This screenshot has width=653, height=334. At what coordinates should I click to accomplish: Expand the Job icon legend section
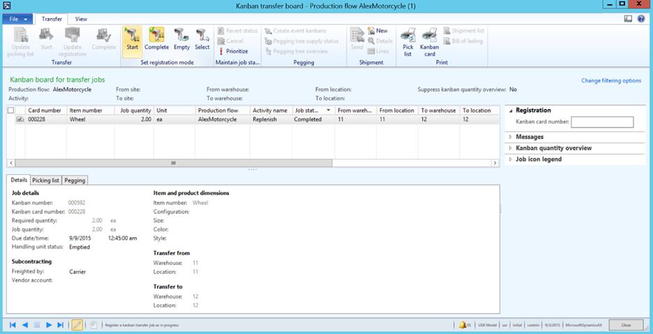(511, 159)
